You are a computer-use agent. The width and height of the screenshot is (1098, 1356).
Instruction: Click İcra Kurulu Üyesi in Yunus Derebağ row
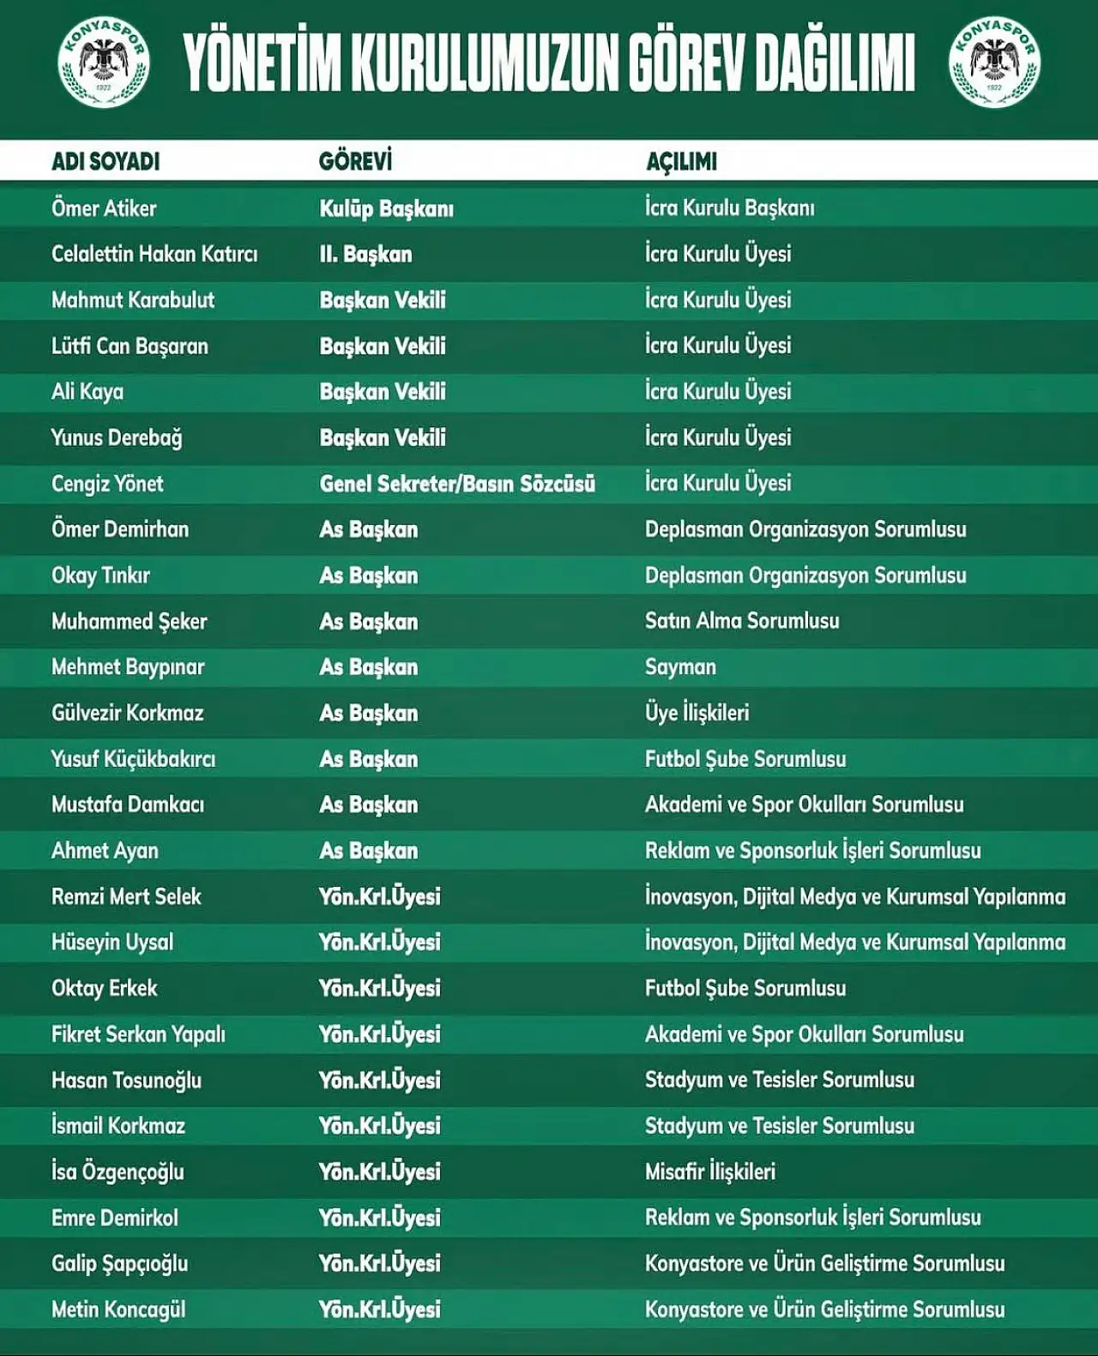(x=718, y=437)
